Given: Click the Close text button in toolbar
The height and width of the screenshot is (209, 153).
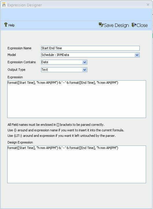Looking at the screenshot, I should 142,25.
